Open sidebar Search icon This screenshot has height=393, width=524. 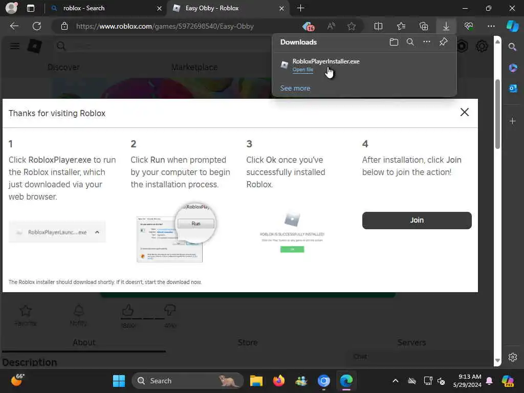(x=513, y=47)
